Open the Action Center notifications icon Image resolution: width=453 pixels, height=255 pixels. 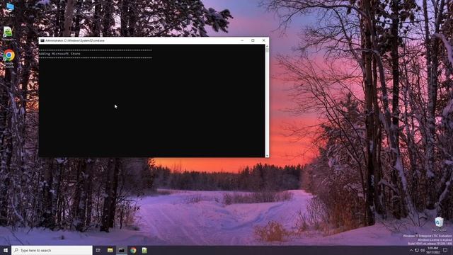[445, 250]
